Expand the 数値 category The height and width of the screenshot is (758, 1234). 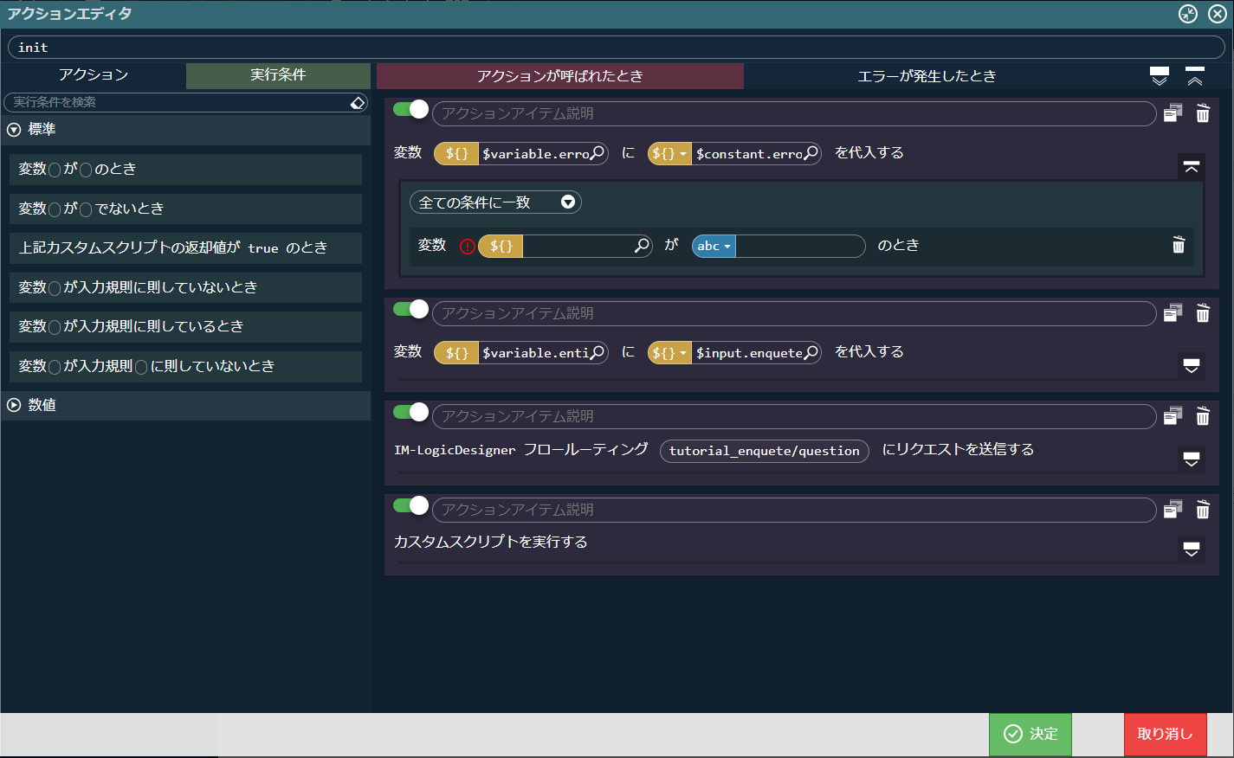(14, 405)
